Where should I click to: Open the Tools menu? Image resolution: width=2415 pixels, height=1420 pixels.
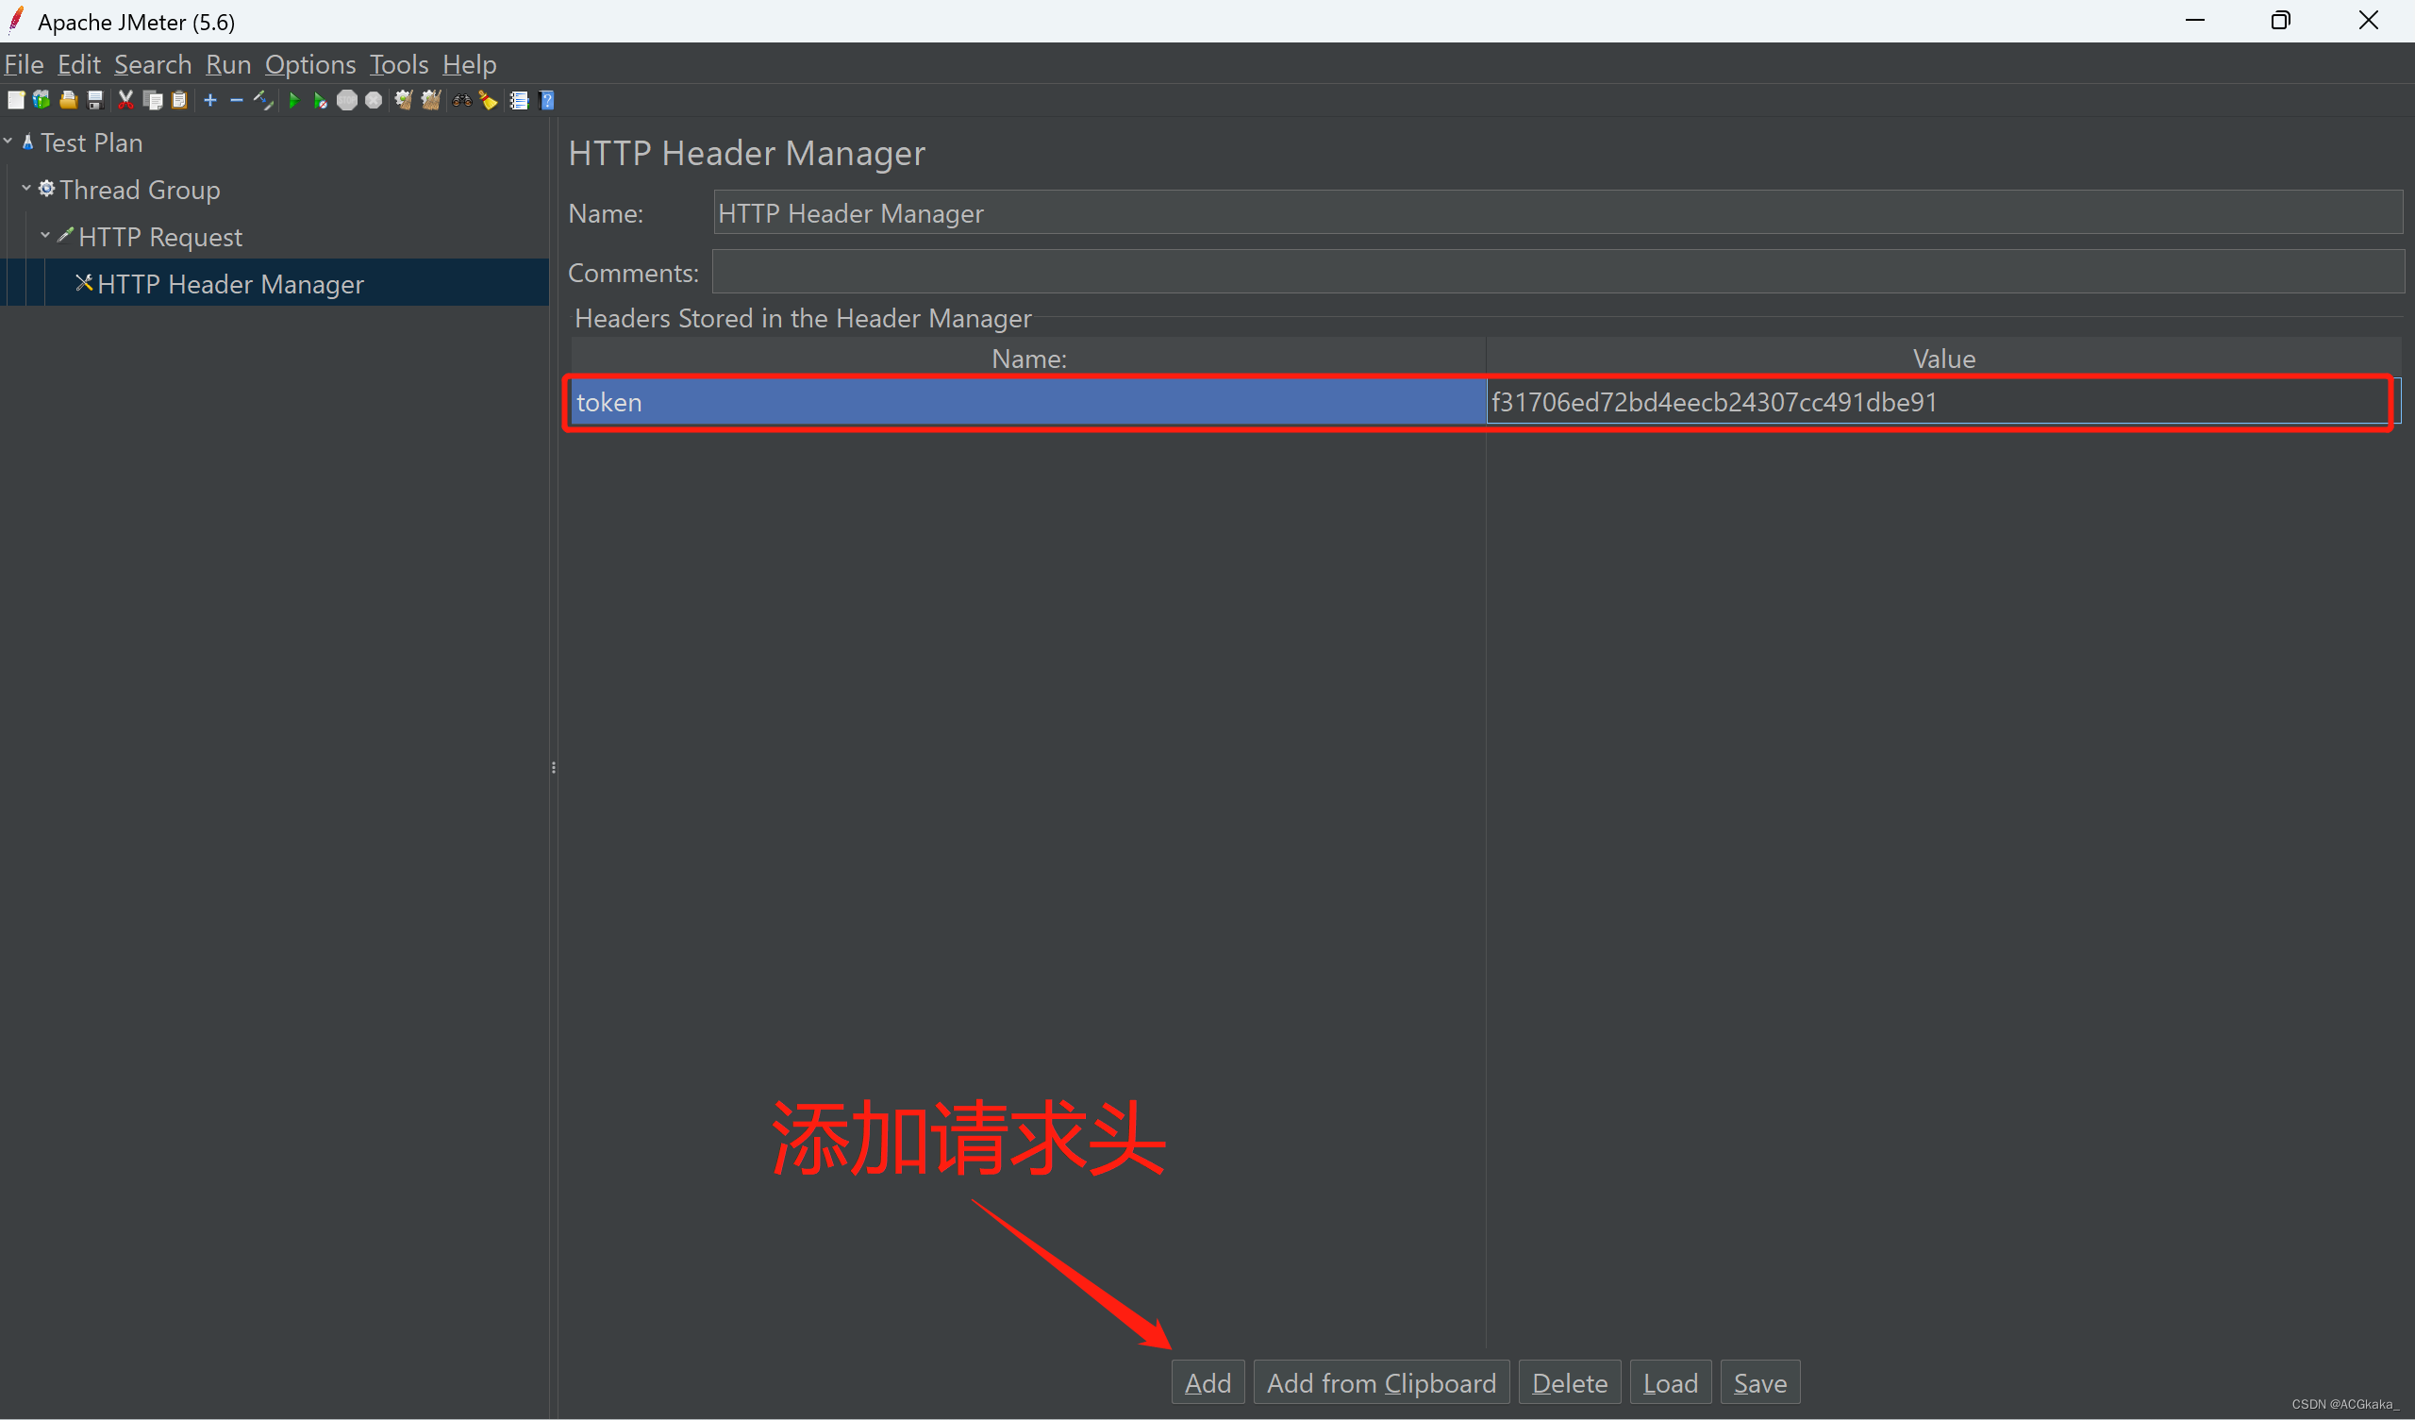tap(399, 64)
